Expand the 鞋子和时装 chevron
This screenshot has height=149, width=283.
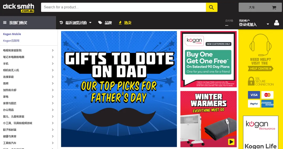pos(53,130)
